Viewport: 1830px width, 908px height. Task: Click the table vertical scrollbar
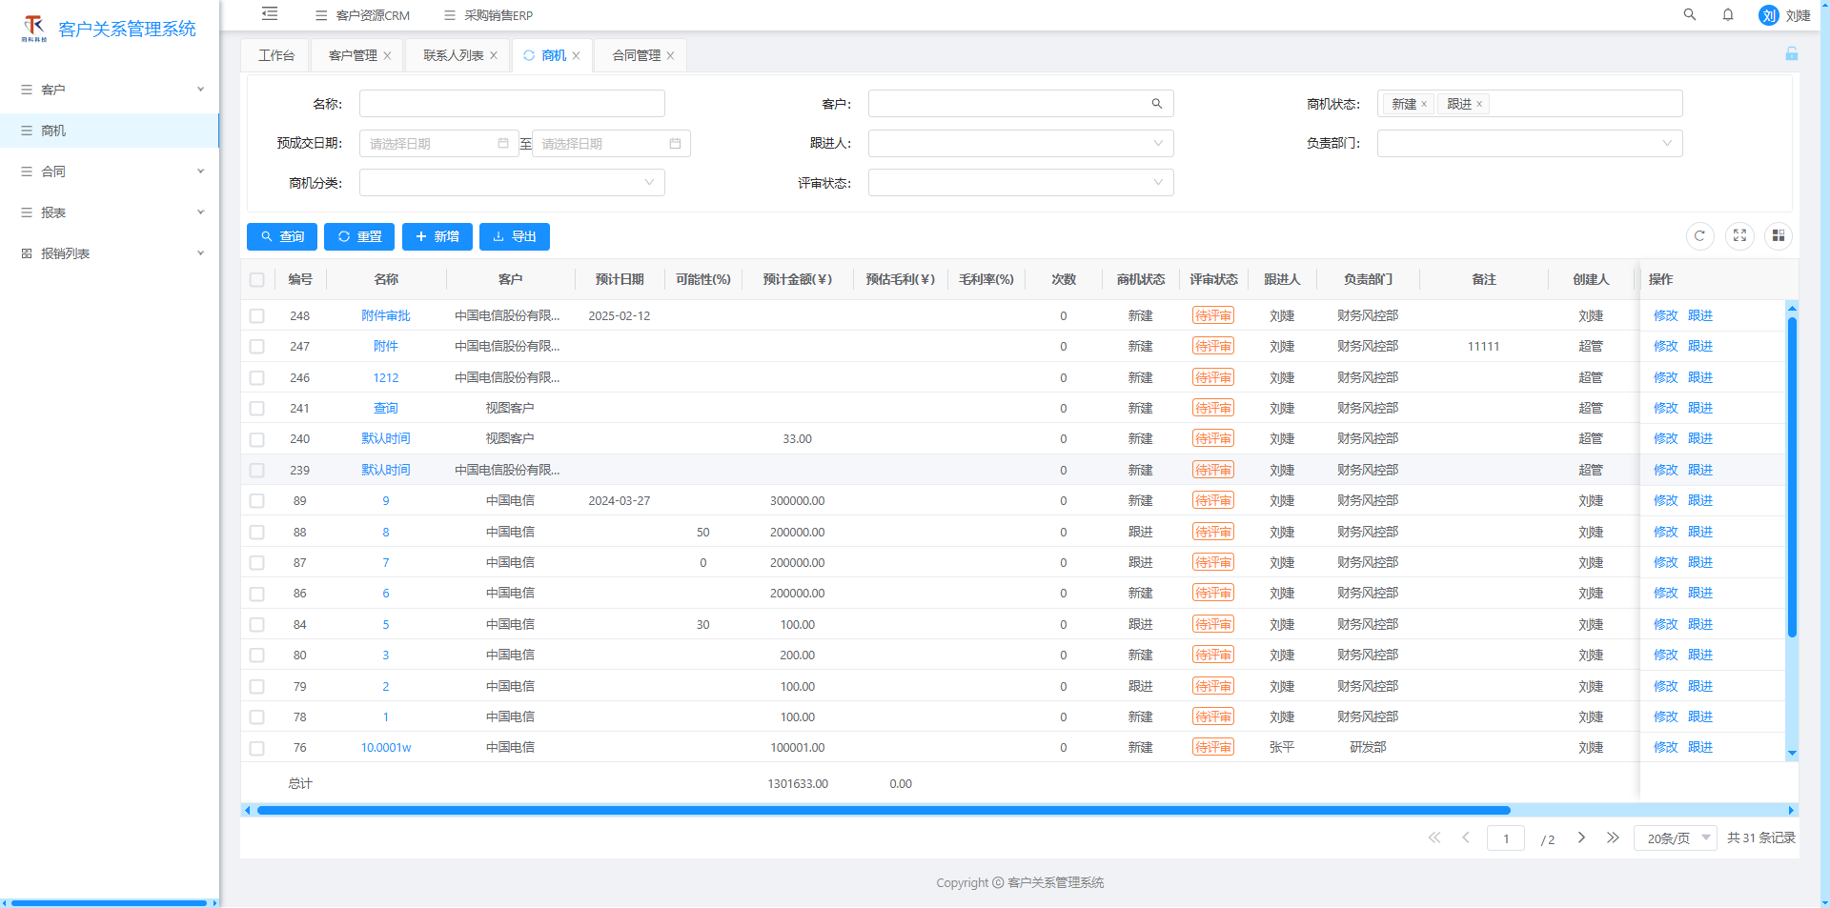coord(1792,476)
